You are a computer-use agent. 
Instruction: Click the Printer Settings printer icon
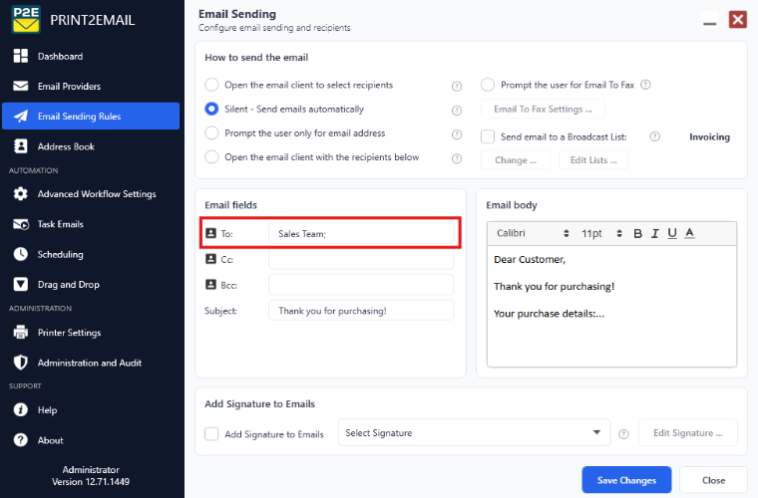point(20,332)
